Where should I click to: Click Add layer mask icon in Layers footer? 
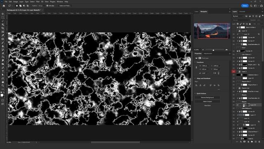[244, 142]
